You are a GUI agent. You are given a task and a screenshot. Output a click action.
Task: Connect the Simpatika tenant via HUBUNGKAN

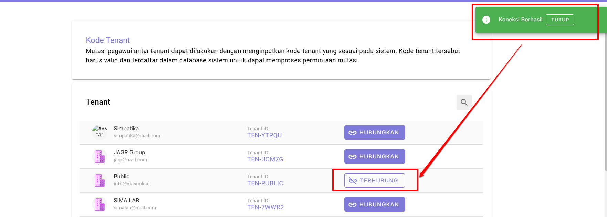click(x=375, y=132)
